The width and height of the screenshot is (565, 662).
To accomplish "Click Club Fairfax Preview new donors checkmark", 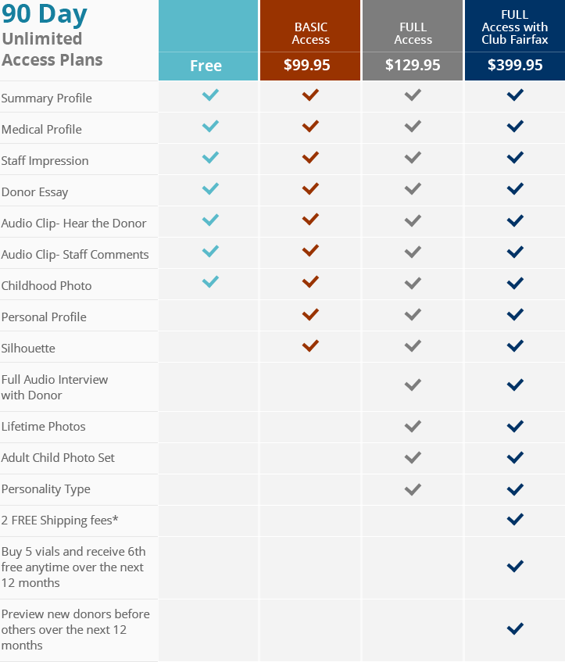I will tap(514, 628).
